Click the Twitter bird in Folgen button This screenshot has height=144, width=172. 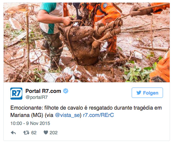tap(139, 93)
